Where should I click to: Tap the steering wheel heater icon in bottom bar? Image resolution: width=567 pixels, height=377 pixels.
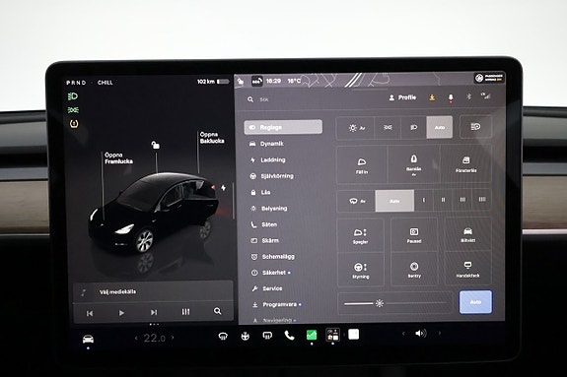point(246,337)
